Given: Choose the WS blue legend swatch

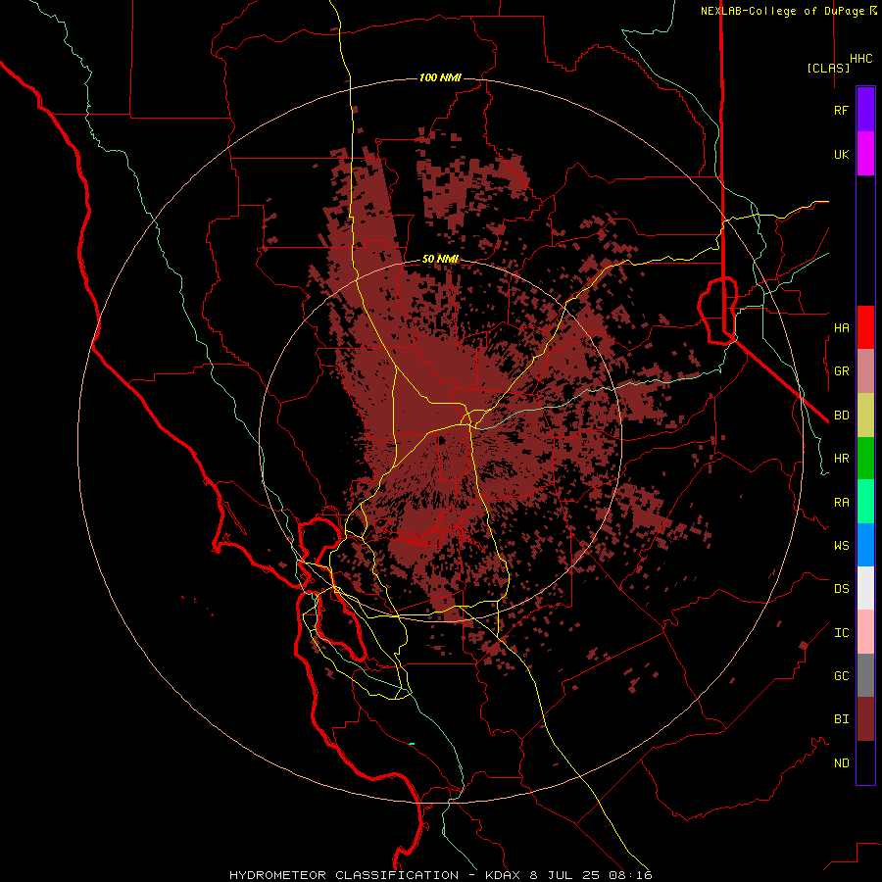Looking at the screenshot, I should (865, 545).
